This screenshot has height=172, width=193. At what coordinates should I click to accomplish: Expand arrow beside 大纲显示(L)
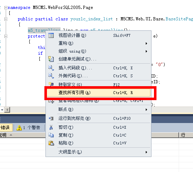click(146, 152)
